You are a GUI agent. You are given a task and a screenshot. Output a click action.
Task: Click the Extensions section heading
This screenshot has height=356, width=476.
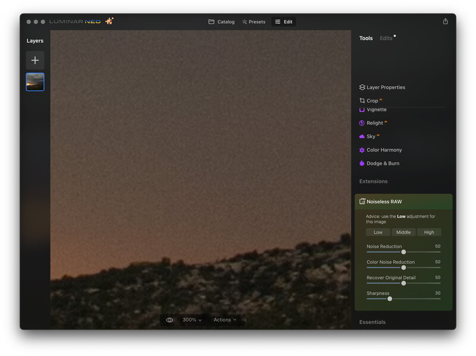(x=374, y=181)
